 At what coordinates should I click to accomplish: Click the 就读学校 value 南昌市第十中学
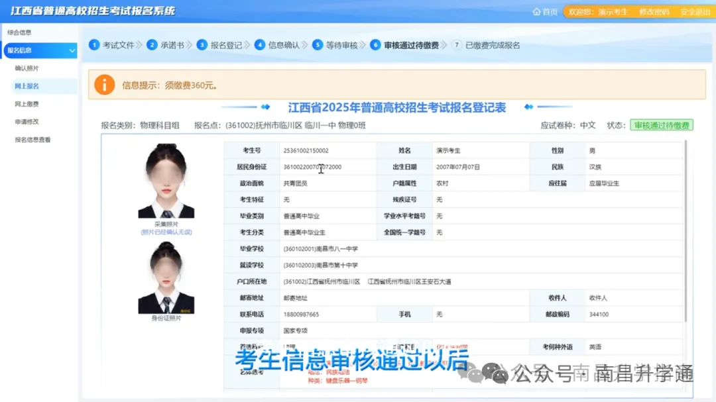[321, 265]
